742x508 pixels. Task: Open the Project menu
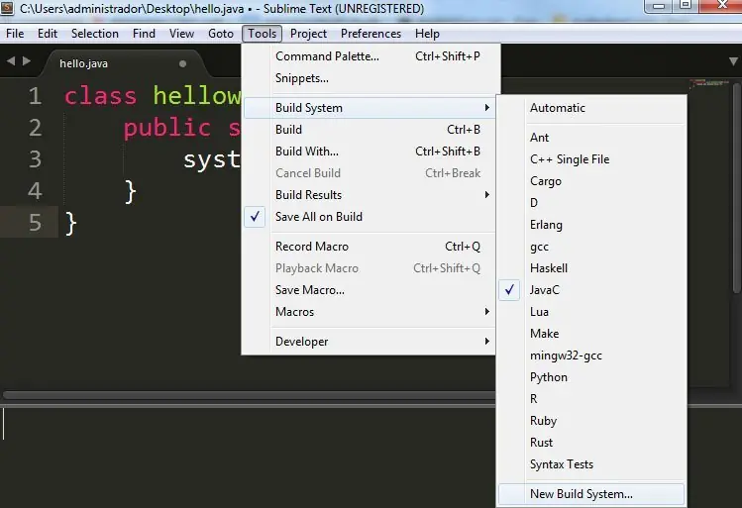[x=308, y=34]
